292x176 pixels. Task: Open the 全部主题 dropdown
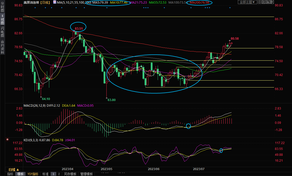click(x=247, y=2)
